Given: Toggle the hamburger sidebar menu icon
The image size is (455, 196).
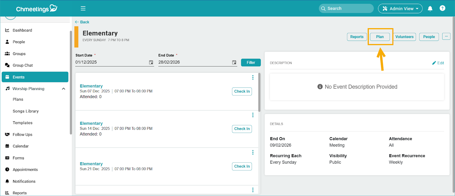Looking at the screenshot, I should [83, 9].
